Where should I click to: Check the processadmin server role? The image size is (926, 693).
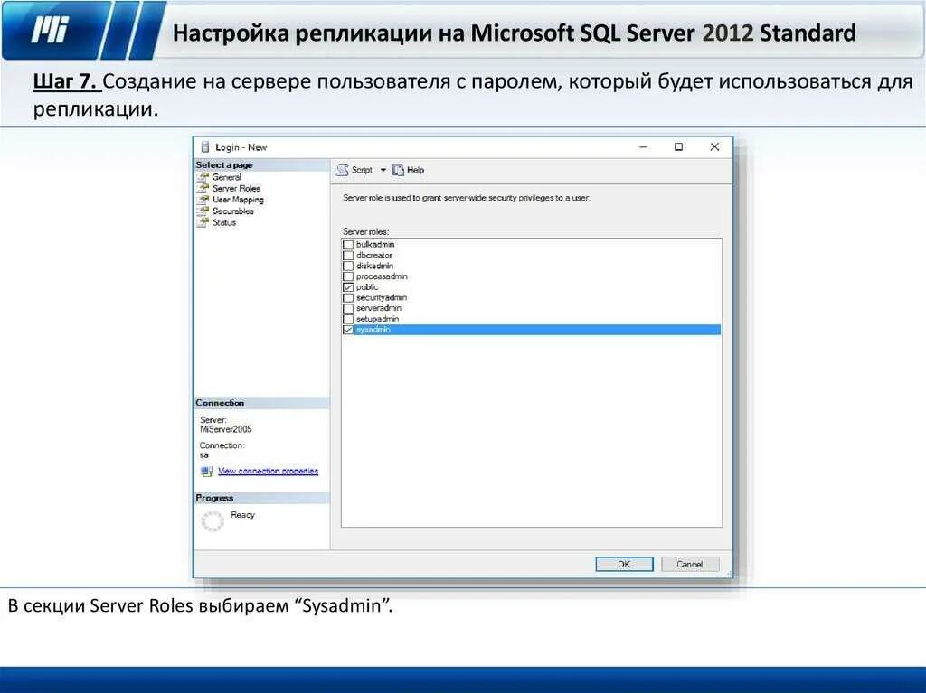coord(348,276)
